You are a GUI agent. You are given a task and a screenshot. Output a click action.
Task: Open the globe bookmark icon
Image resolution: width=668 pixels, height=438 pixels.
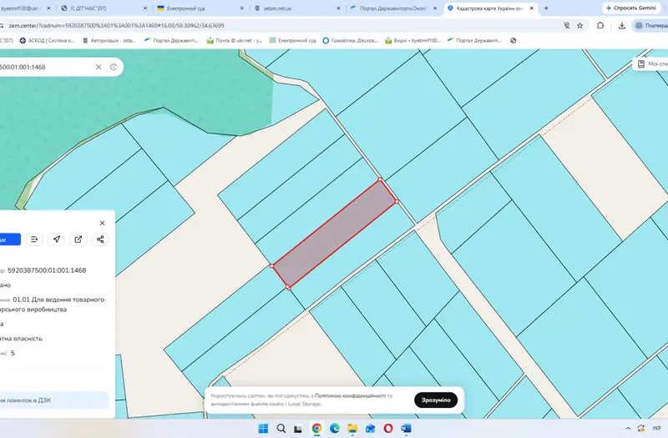(514, 40)
